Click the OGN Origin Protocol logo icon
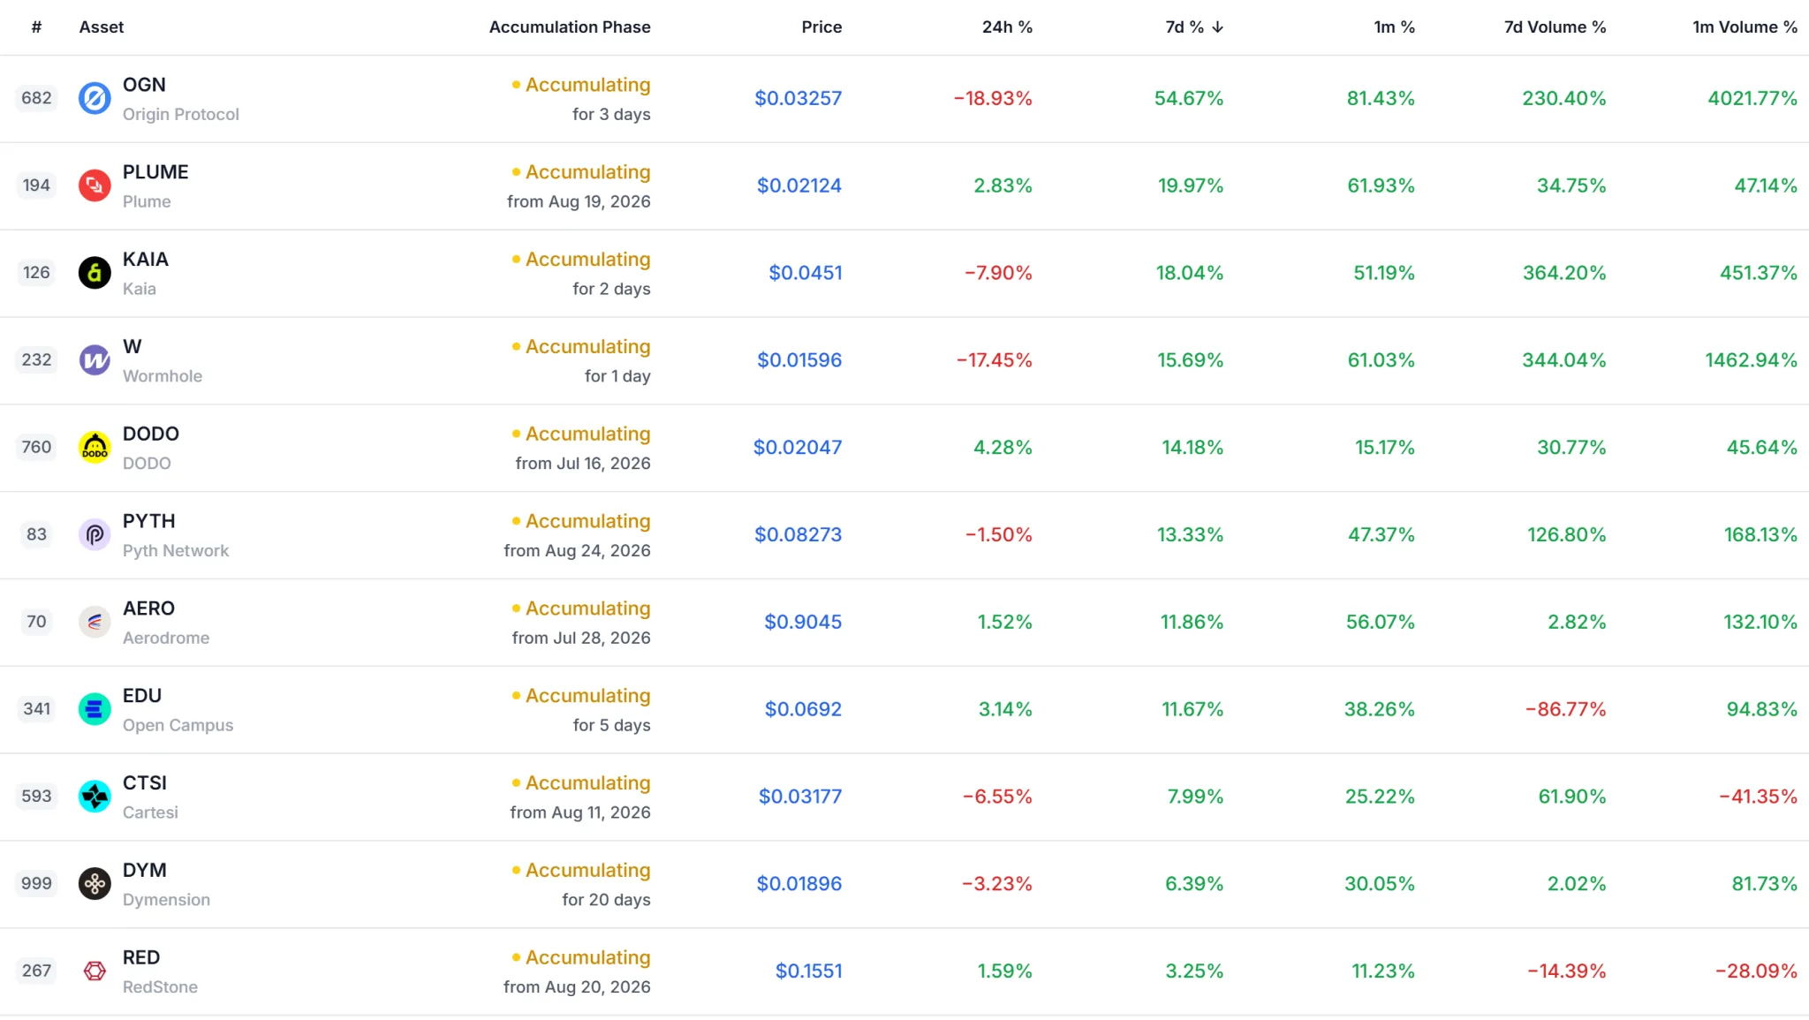 pyautogui.click(x=95, y=98)
